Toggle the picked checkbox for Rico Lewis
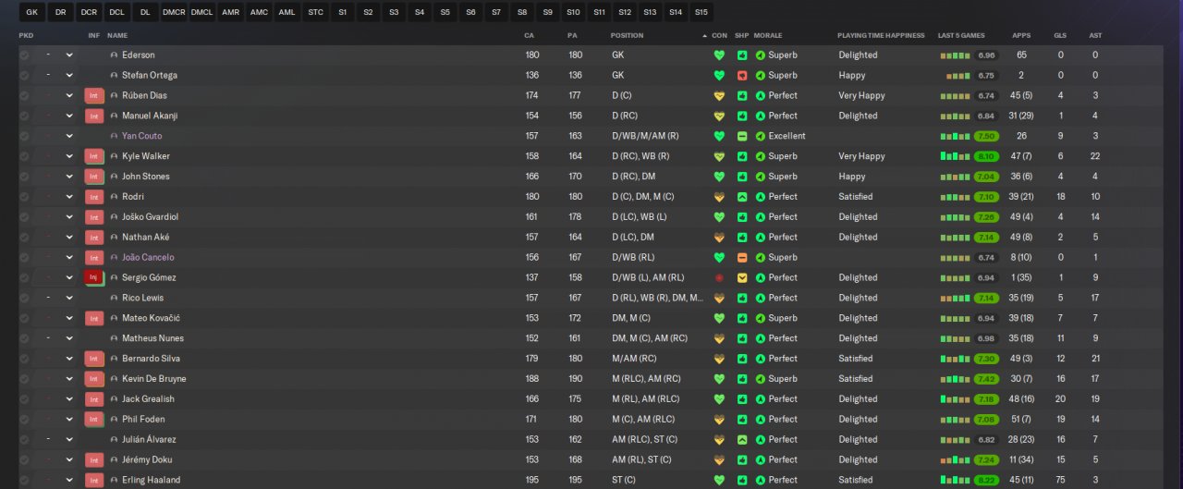 click(24, 298)
